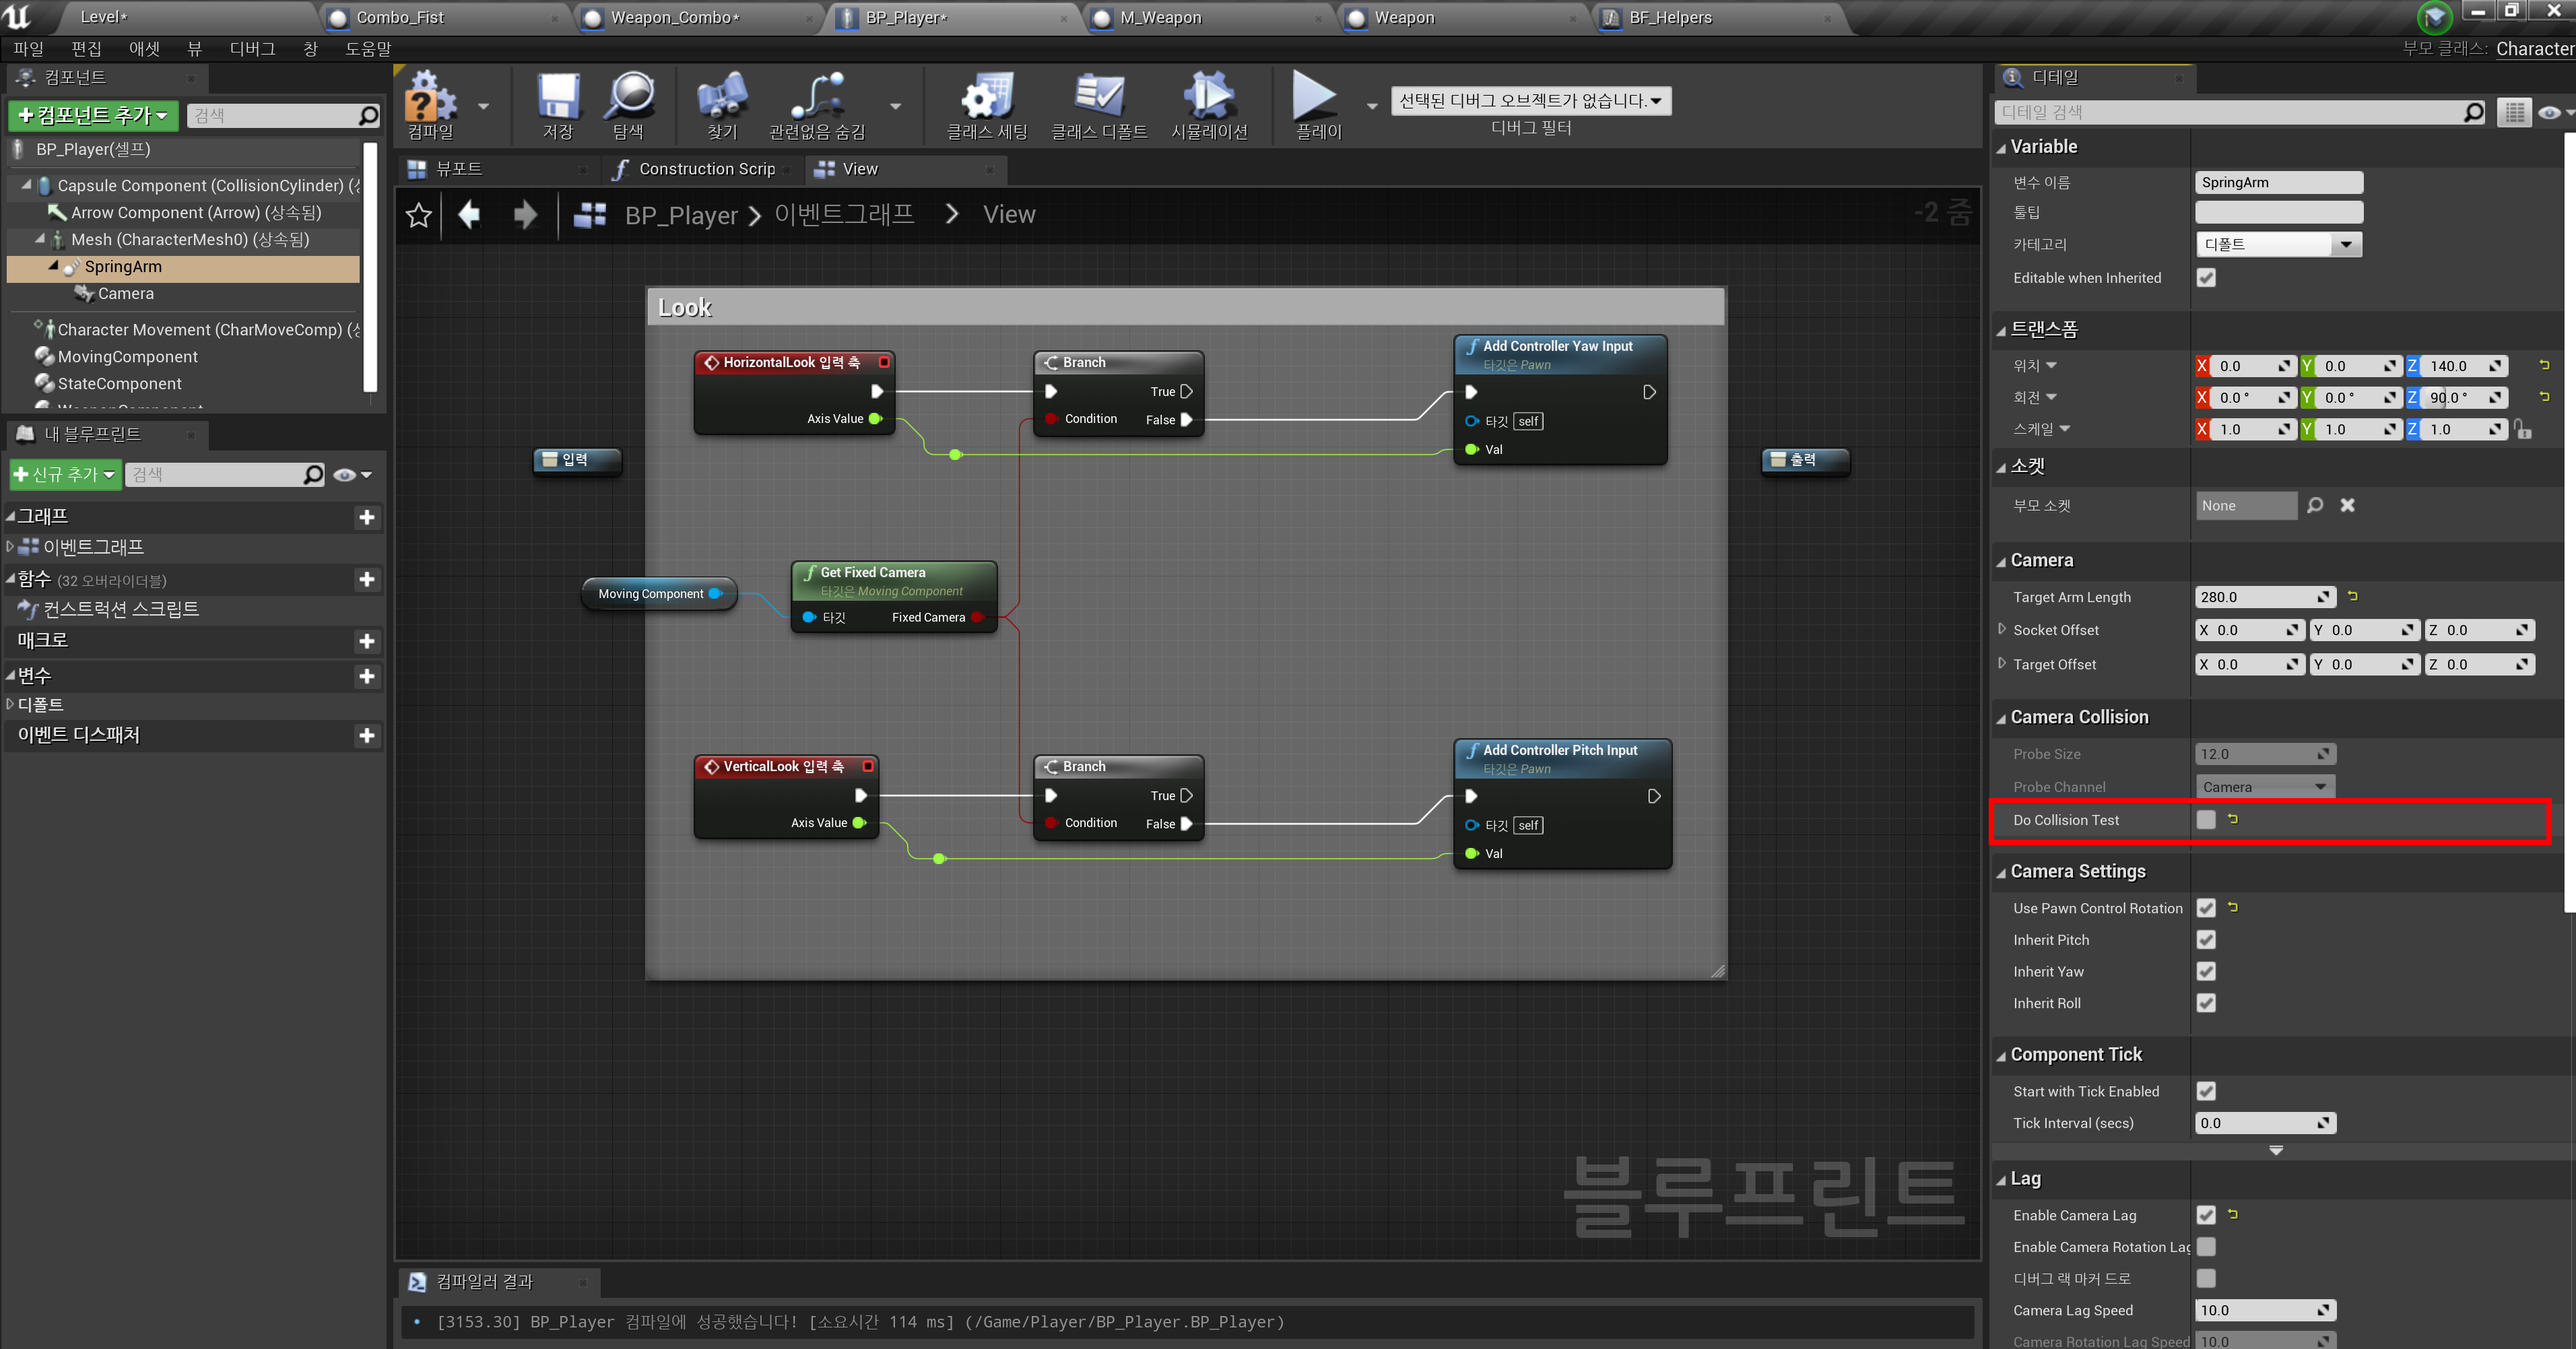Toggle Inherit Yaw checkbox

point(2206,971)
